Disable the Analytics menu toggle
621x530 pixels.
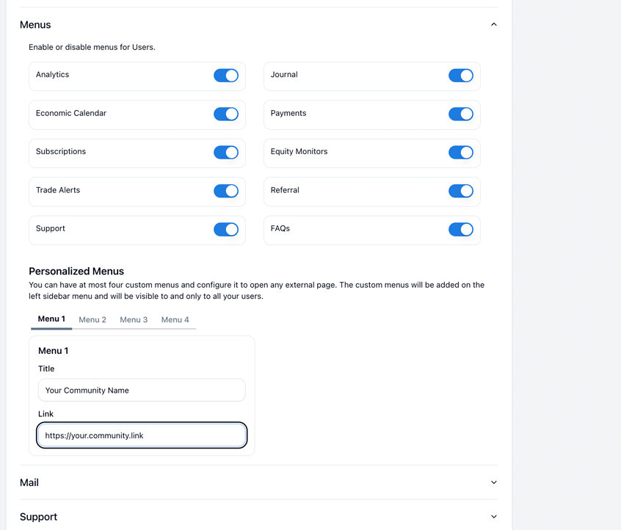pos(226,76)
